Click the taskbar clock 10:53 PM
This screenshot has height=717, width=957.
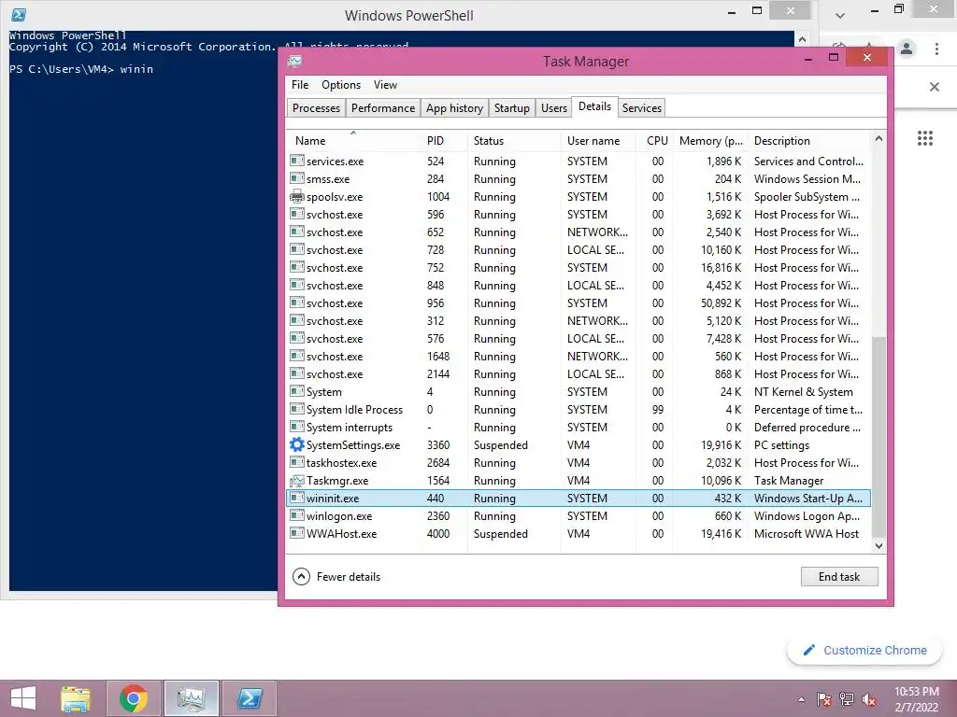(917, 692)
